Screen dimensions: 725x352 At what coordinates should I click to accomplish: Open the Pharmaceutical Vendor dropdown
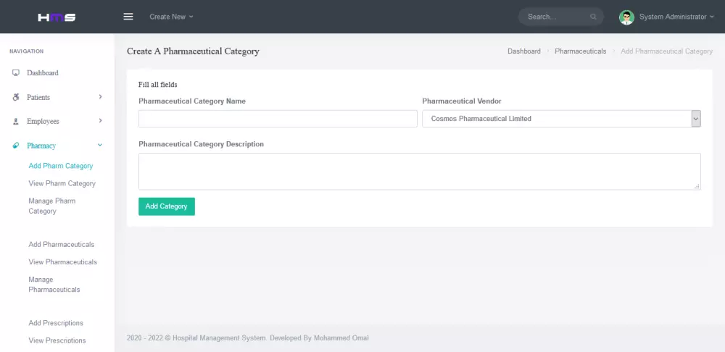(561, 119)
